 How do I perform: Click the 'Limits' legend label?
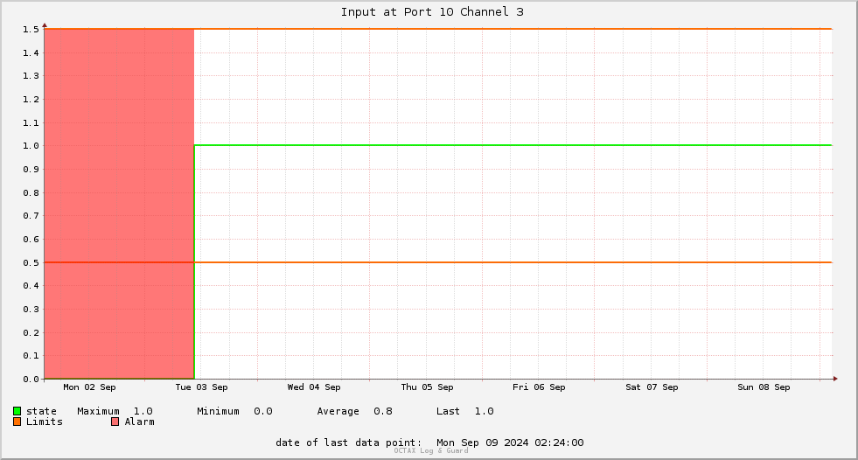[45, 422]
